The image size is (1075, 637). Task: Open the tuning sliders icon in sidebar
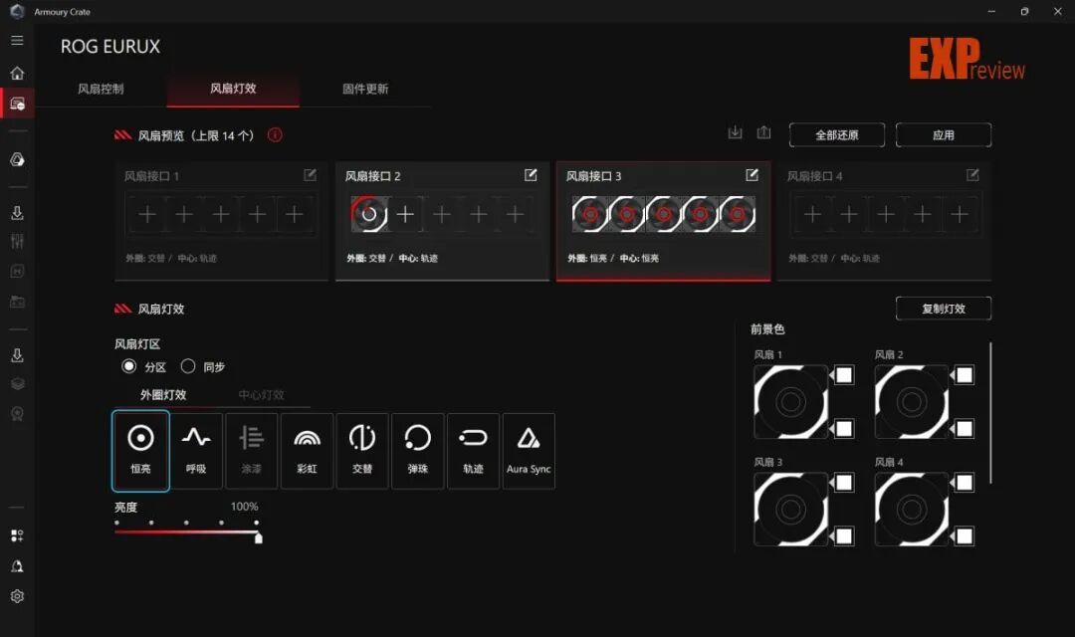click(x=17, y=241)
